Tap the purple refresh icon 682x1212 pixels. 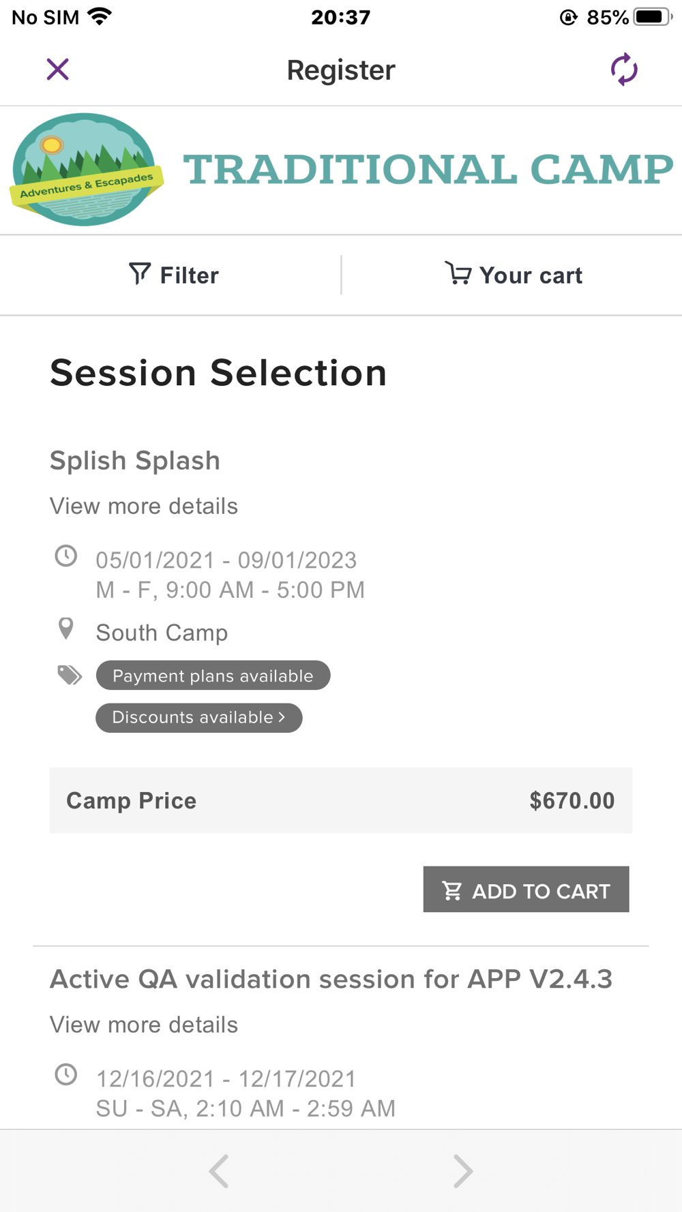pyautogui.click(x=623, y=70)
